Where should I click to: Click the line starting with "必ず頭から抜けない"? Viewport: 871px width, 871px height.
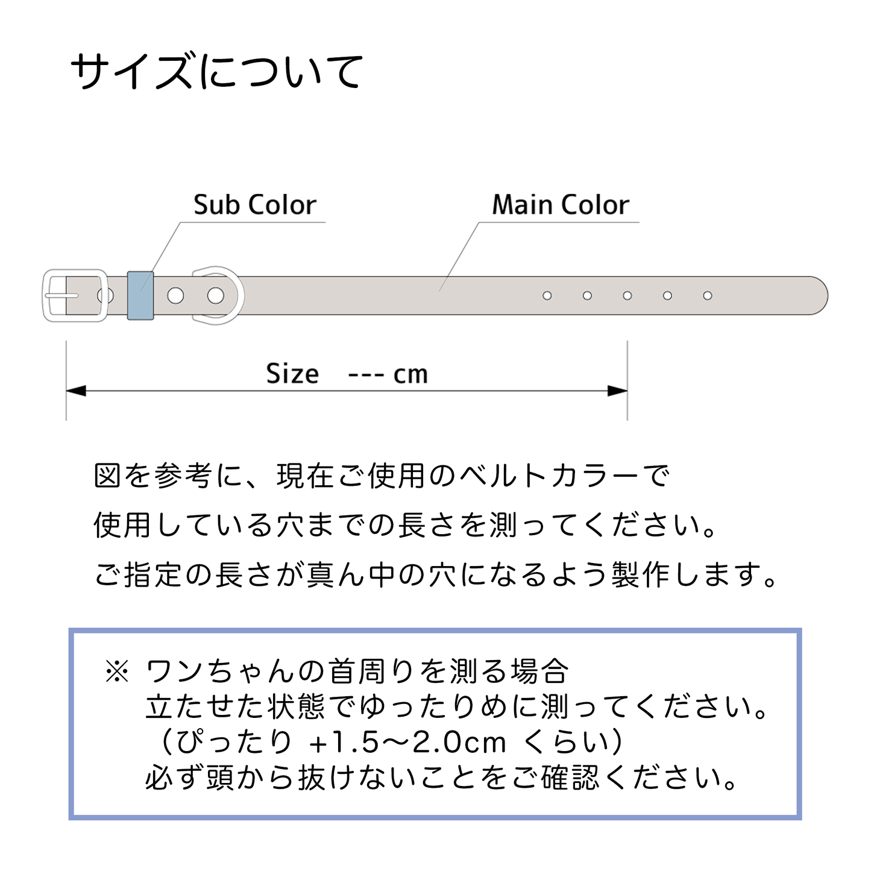(441, 778)
